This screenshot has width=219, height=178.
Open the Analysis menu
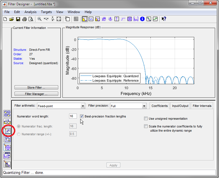[x=30, y=12]
